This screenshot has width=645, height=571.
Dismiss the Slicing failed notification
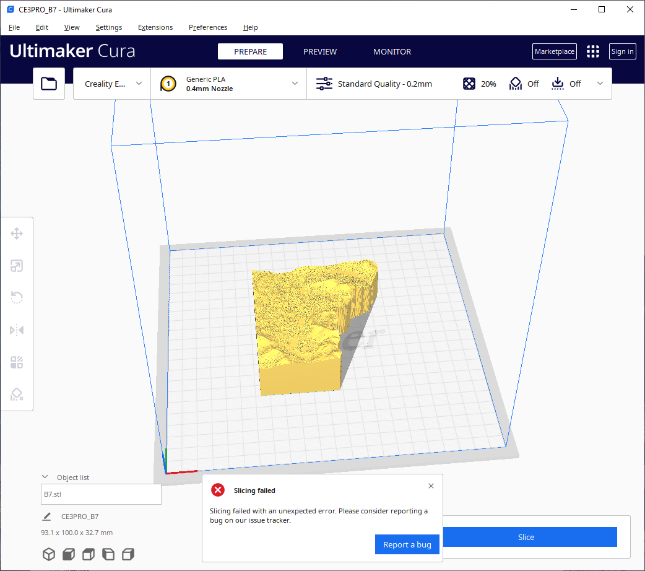tap(431, 486)
